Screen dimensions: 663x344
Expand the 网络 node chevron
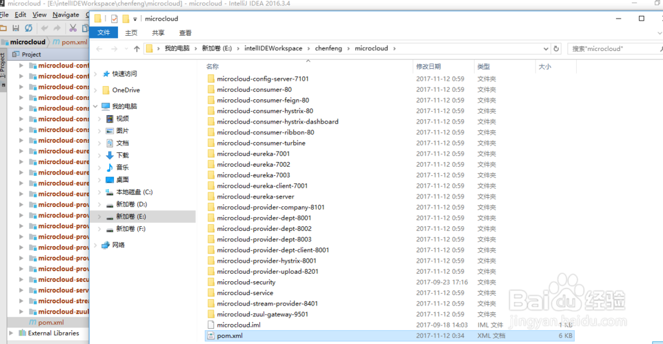pyautogui.click(x=95, y=245)
